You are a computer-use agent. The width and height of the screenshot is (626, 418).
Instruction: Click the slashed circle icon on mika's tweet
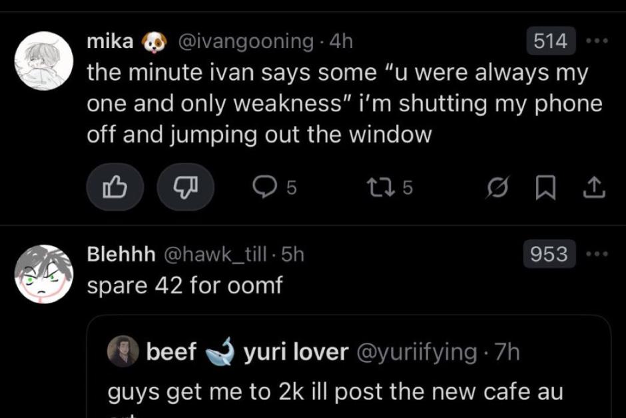(x=493, y=189)
